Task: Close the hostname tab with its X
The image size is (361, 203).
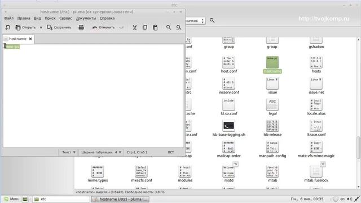Action: pos(30,39)
